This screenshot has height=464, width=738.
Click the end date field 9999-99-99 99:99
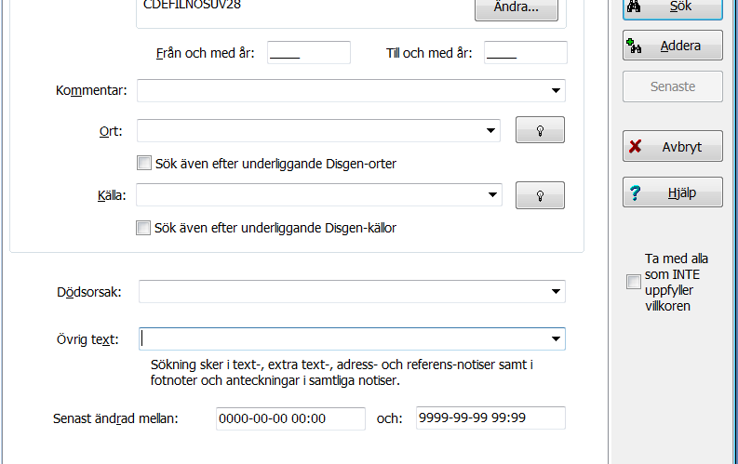point(490,418)
